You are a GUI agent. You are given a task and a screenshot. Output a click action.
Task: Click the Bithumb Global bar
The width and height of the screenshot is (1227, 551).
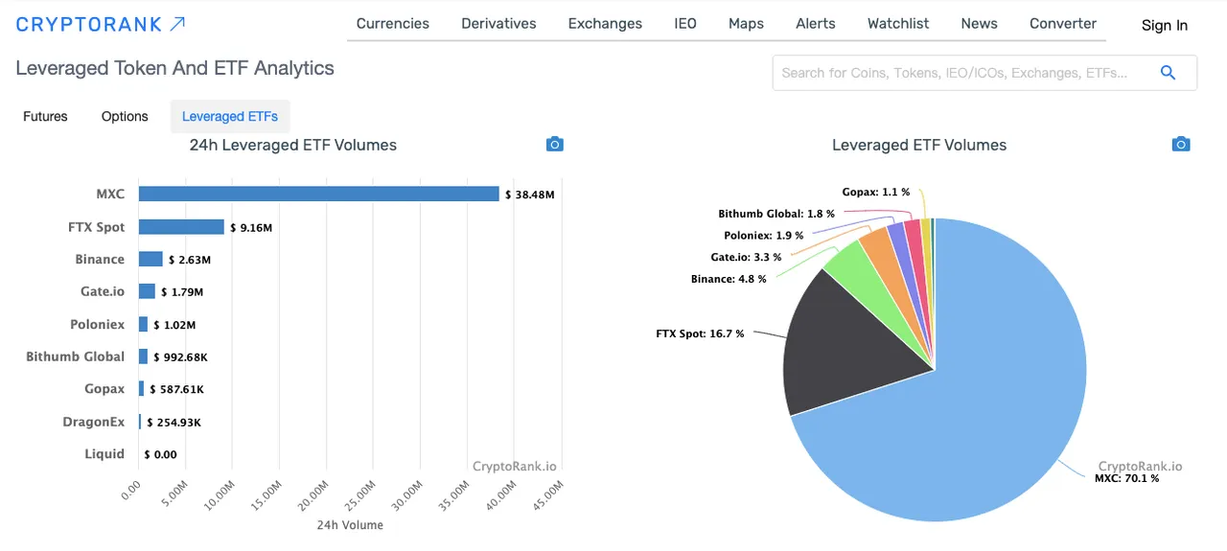coord(144,356)
